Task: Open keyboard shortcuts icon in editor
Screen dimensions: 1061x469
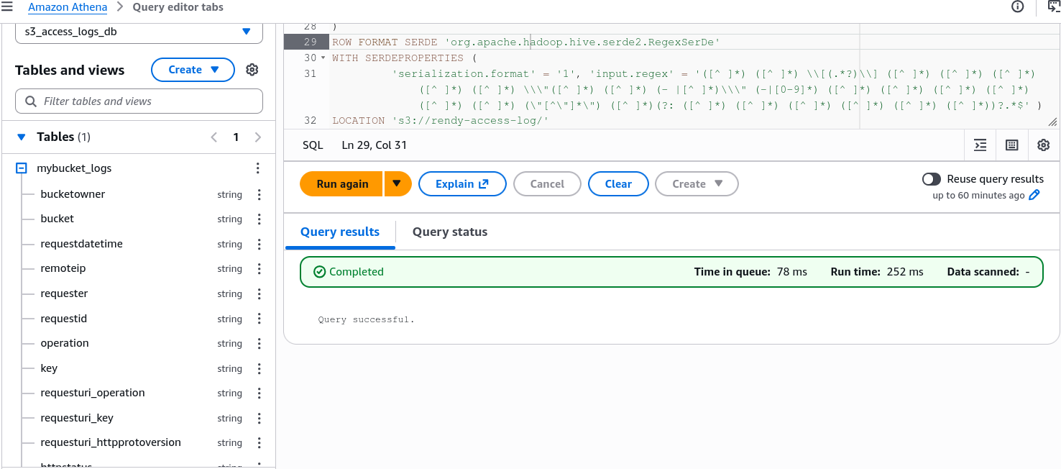Action: click(x=1012, y=145)
